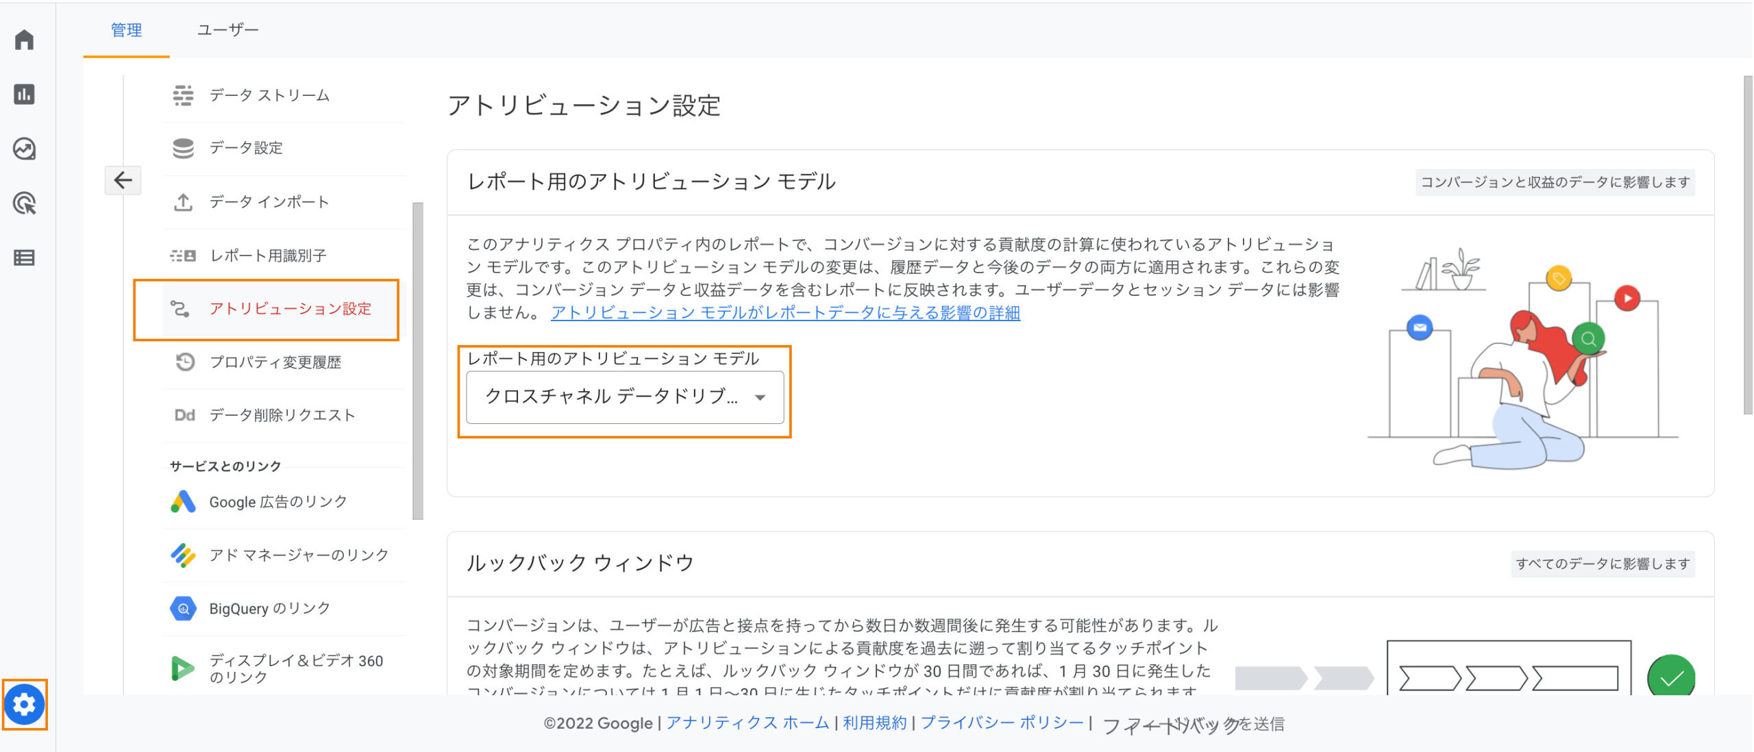
Task: Click the ディスプレイ&ビデオ 360 logo icon
Action: tap(182, 668)
